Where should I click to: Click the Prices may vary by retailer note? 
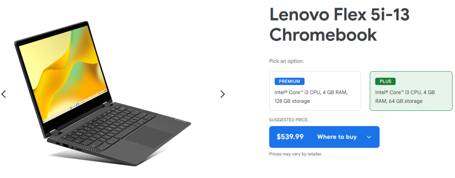point(295,154)
